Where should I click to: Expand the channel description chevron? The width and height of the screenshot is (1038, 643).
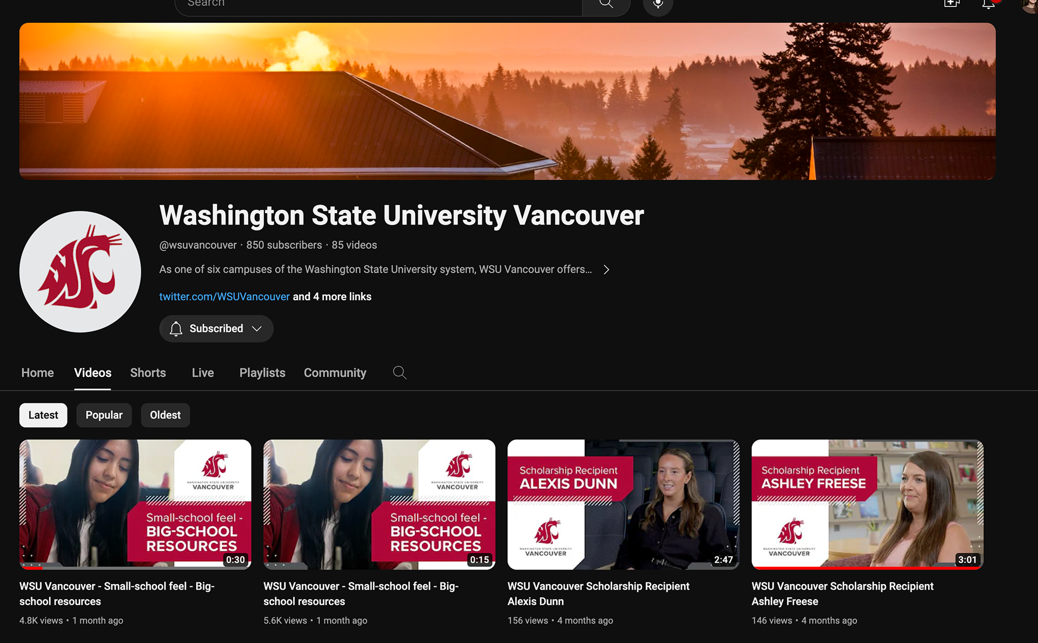(606, 269)
